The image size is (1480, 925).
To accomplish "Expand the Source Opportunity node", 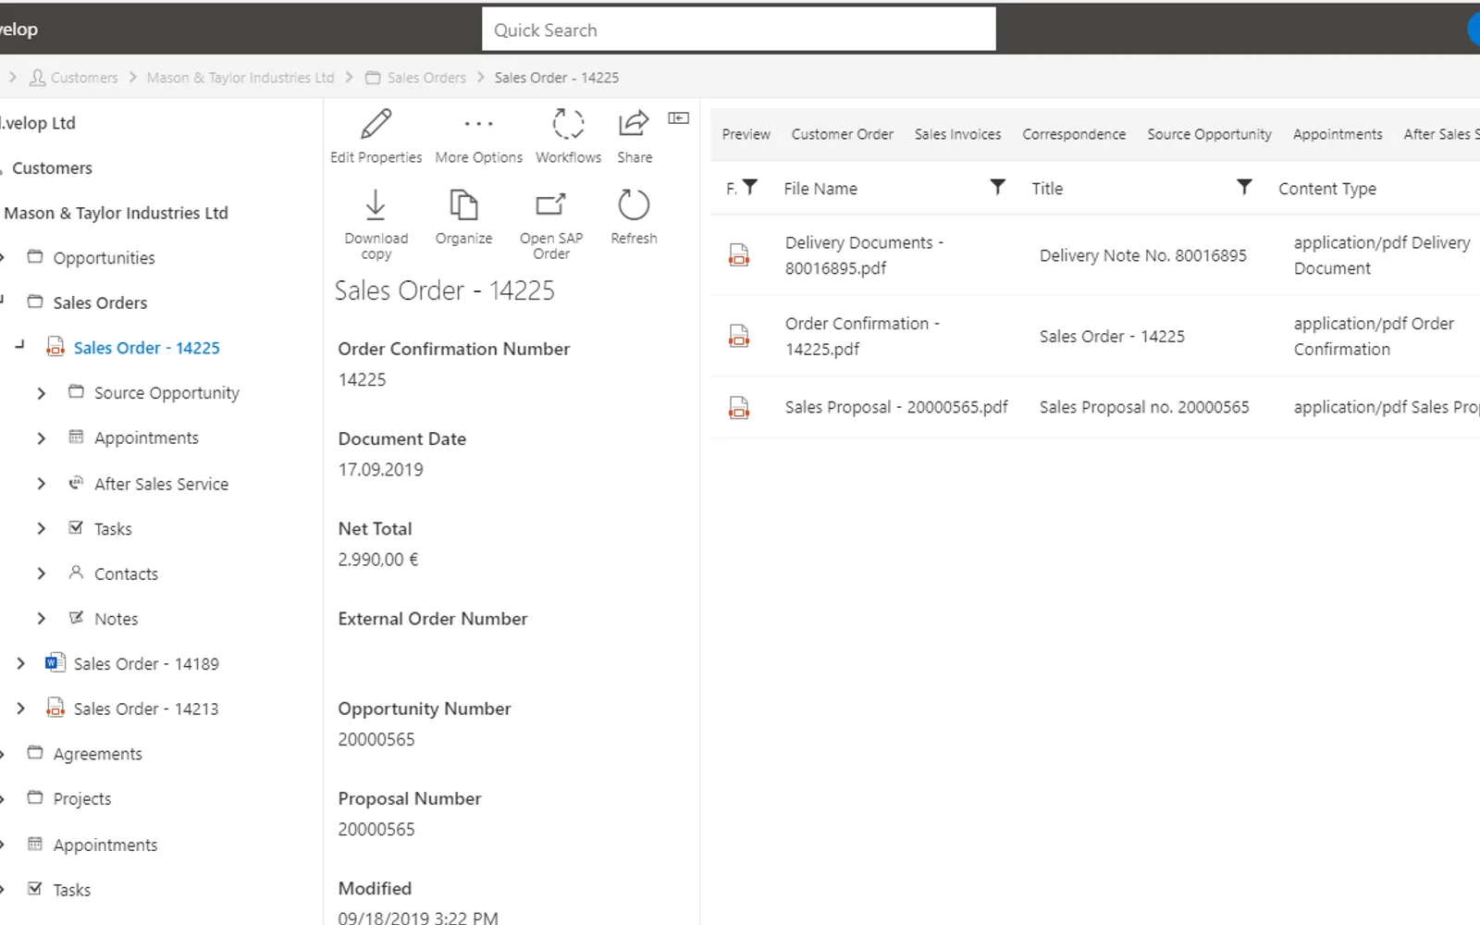I will (x=41, y=393).
